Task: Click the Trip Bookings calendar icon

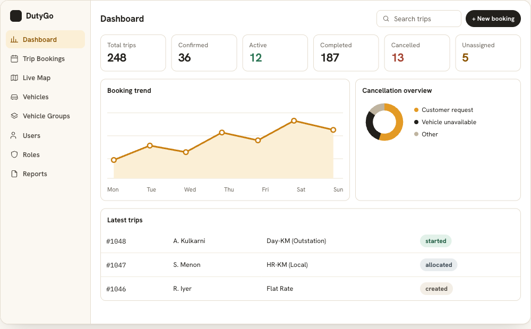Action: (x=14, y=59)
